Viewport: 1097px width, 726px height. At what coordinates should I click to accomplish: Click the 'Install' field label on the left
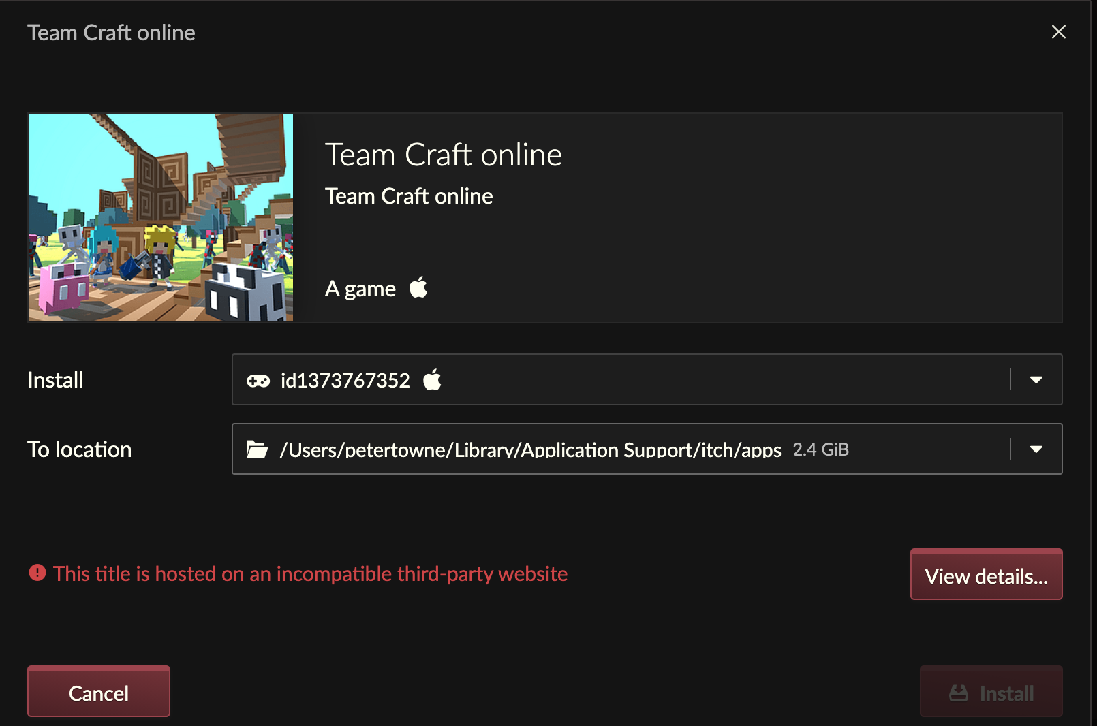point(55,380)
